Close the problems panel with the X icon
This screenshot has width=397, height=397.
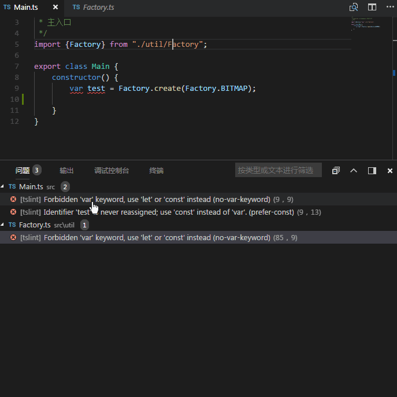390,171
